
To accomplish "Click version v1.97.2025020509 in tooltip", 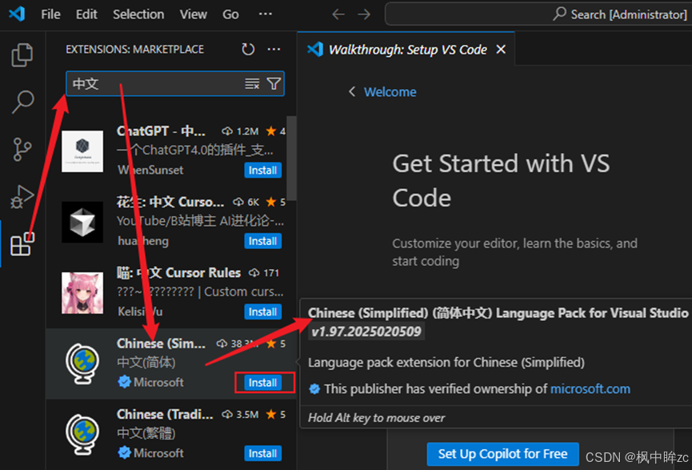I will point(366,331).
